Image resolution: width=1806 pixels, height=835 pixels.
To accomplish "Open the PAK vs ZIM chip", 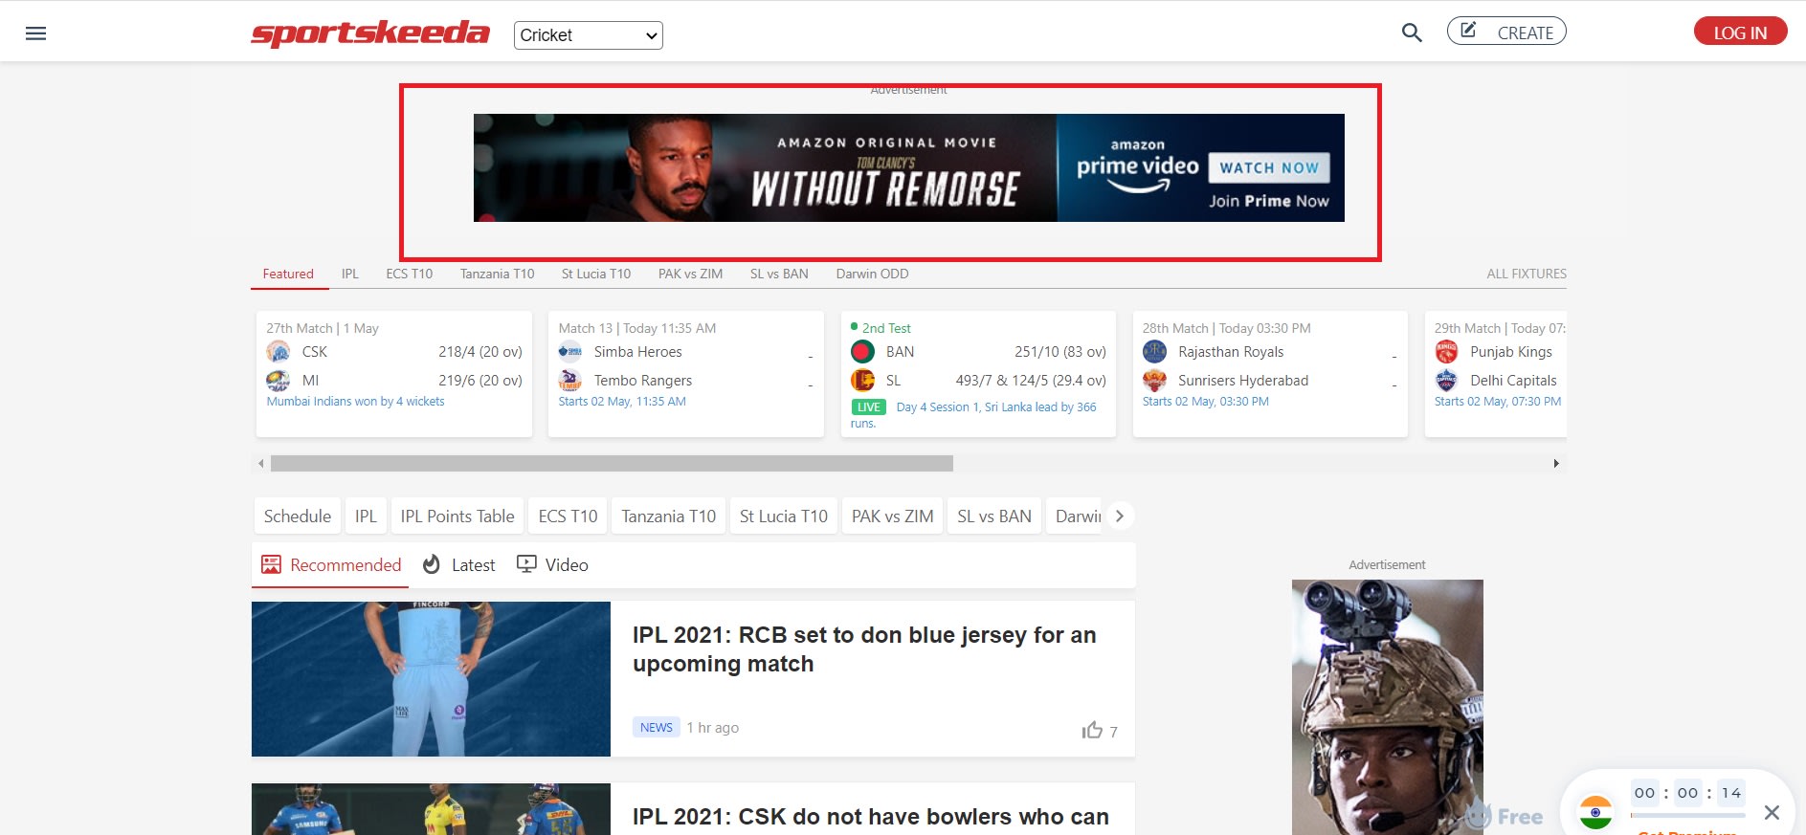I will point(892,516).
